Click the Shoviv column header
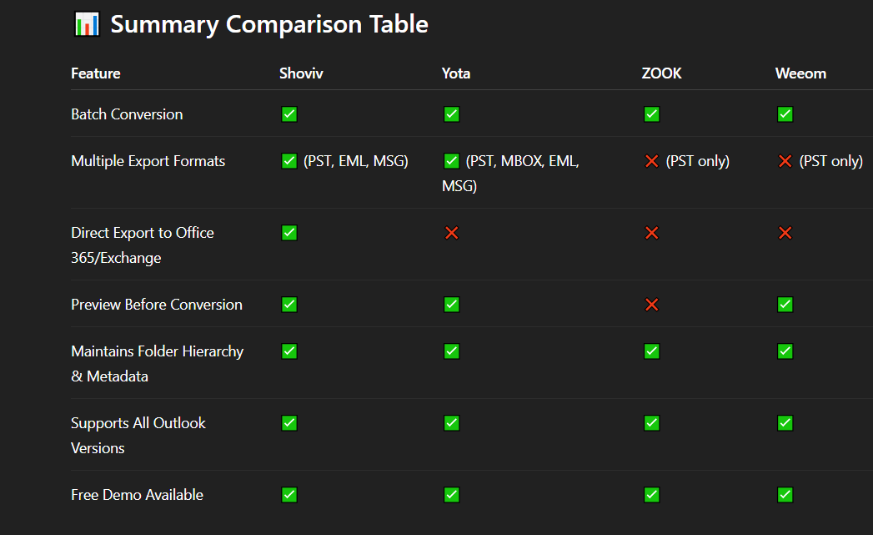Viewport: 873px width, 535px height. pos(301,73)
